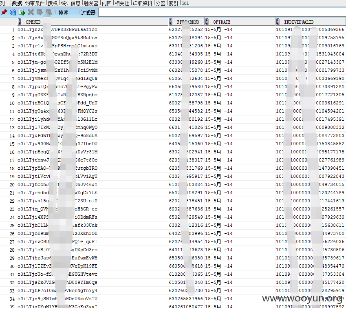The height and width of the screenshot is (310, 346).
Task: Switch to 统计信息 tab
Action: pos(71,3)
